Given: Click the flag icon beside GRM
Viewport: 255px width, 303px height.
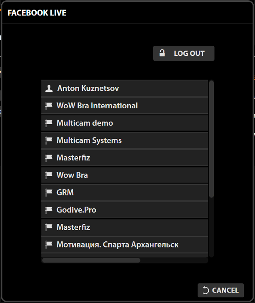Looking at the screenshot, I should pyautogui.click(x=49, y=193).
